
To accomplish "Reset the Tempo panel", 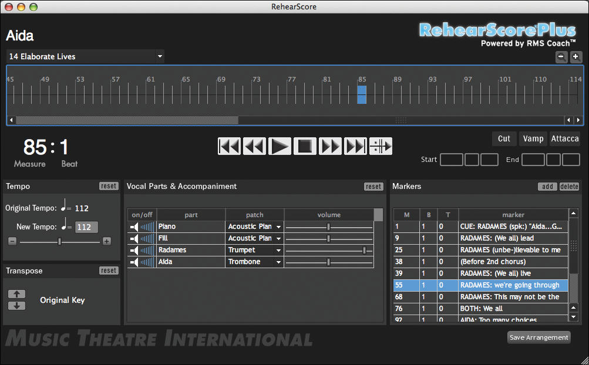I will tap(109, 186).
